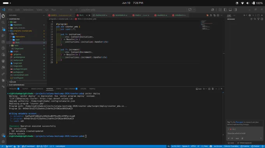Open new chat dropdown arrow
Screen dimensions: 265x148
pos(246,15)
